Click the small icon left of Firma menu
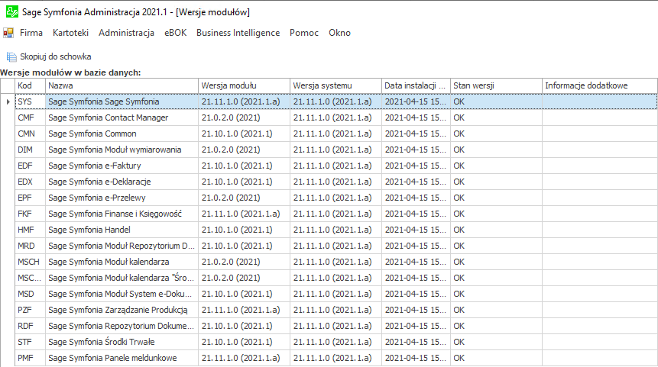Image resolution: width=658 pixels, height=367 pixels. click(x=8, y=33)
